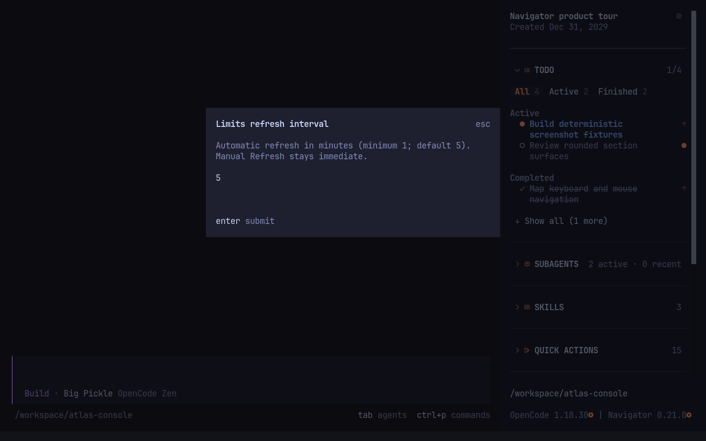Viewport: 706px width, 441px height.
Task: Select the All todo filter tab
Action: (527, 92)
